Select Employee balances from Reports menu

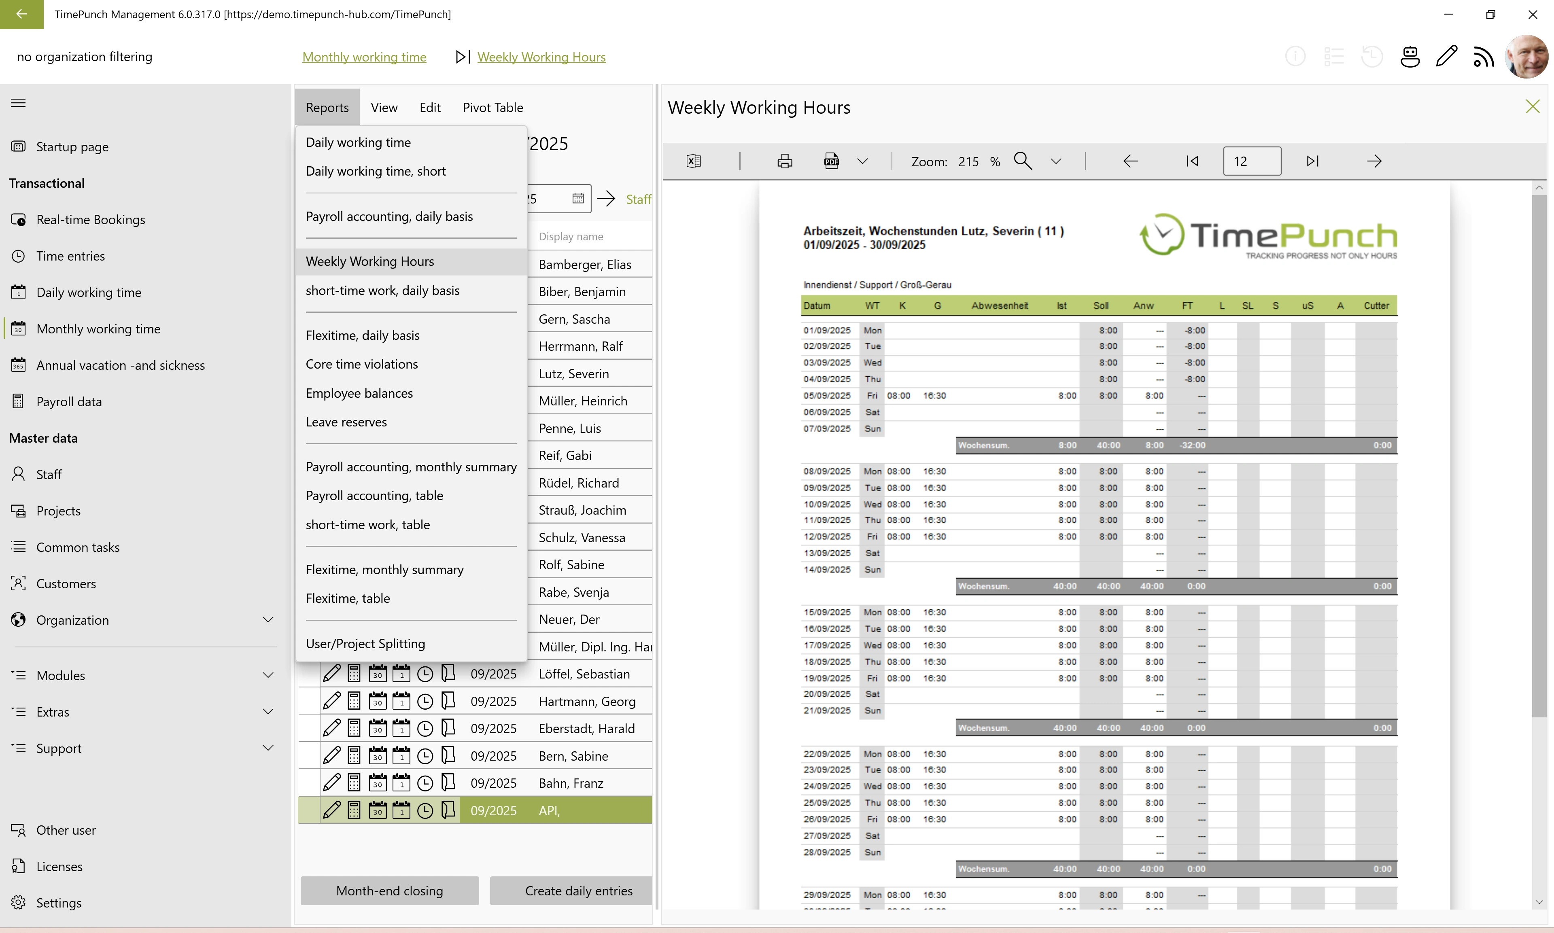[x=359, y=393]
